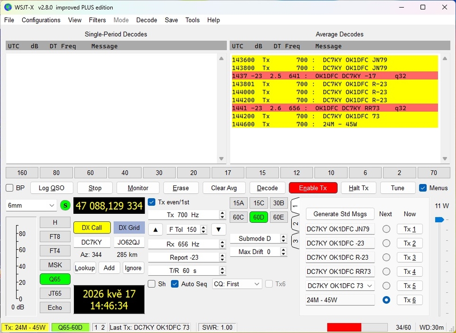Open the CQ: First dropdown

(237, 284)
